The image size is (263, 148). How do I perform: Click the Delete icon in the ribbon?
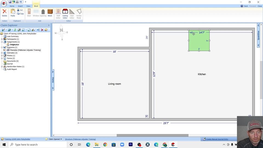tap(4, 13)
